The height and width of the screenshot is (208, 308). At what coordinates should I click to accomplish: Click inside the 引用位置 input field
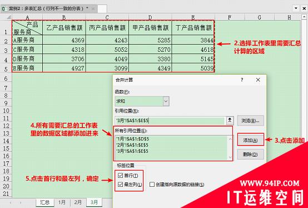170,120
